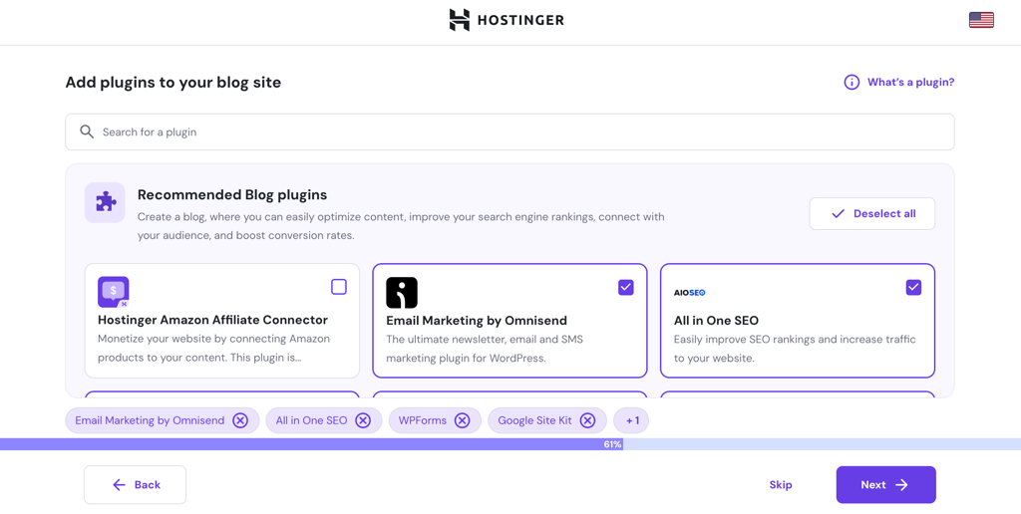The height and width of the screenshot is (514, 1021).
Task: Click the Skip link
Action: [x=781, y=485]
